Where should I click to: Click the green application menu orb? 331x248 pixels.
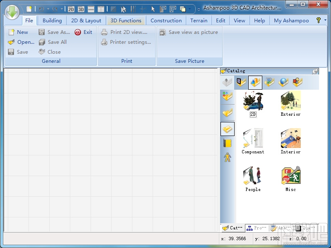pos(12,12)
